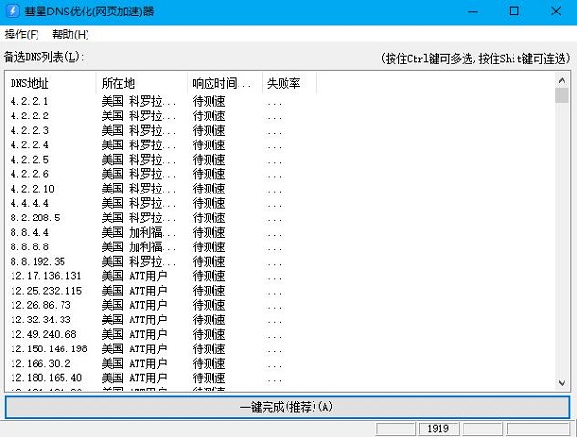577x437 pixels.
Task: Sort by DNS地址 column header
Action: tap(49, 84)
